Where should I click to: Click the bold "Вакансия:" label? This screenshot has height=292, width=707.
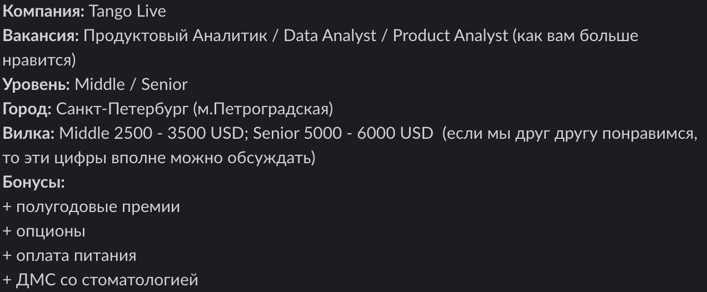(41, 36)
